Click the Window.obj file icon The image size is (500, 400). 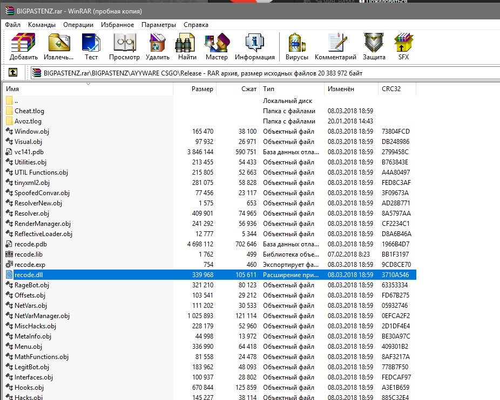pos(9,131)
